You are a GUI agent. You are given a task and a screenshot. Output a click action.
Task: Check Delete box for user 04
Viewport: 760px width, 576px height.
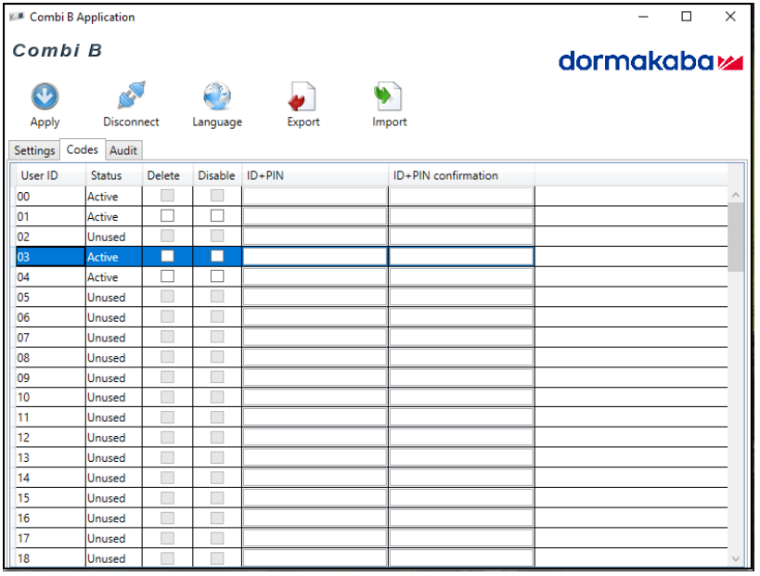[168, 276]
